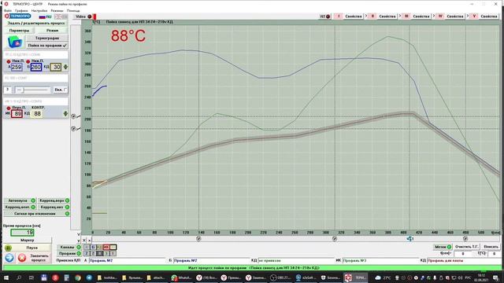
Task: Select zone I marker
Action: click(x=339, y=16)
